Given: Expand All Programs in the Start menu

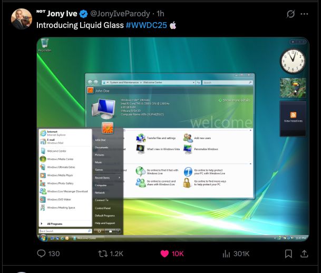Looking at the screenshot, I should (65, 224).
